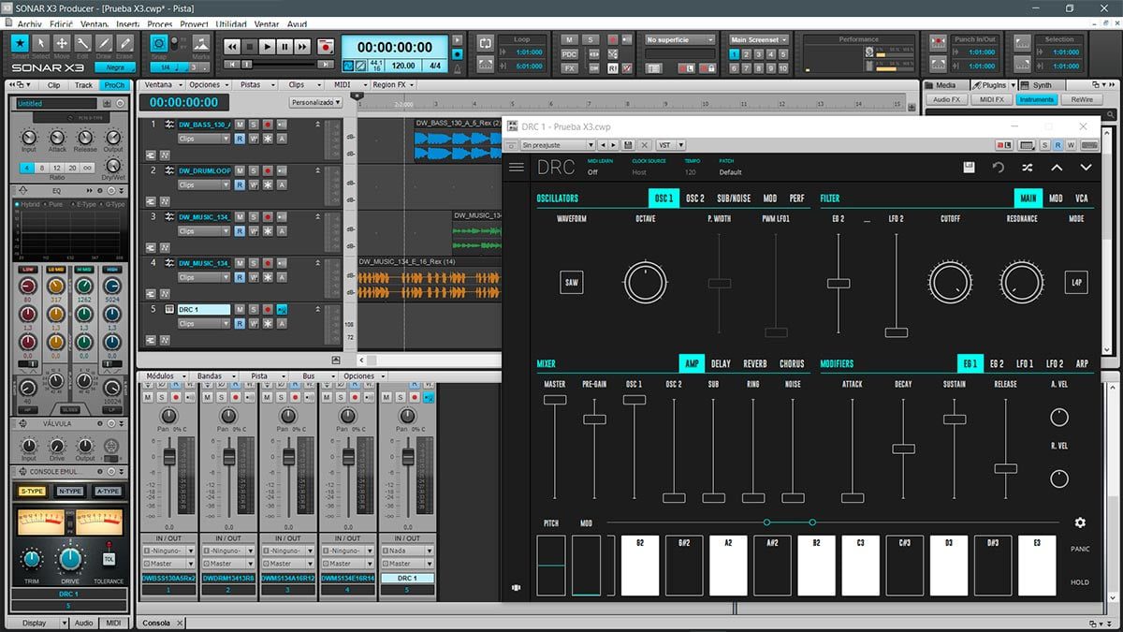The image size is (1123, 632).
Task: Pick the Edit tool
Action: tap(82, 43)
